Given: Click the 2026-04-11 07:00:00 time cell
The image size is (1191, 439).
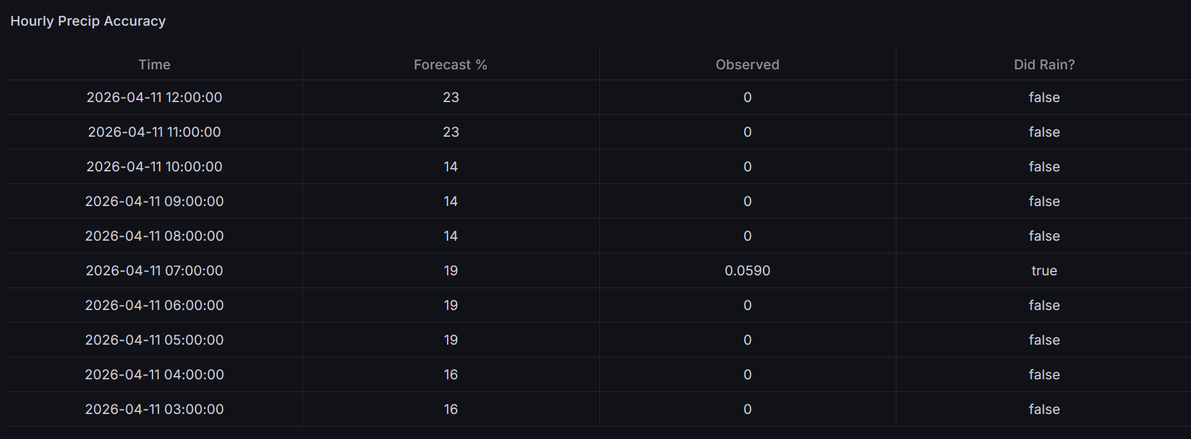Looking at the screenshot, I should (x=154, y=271).
